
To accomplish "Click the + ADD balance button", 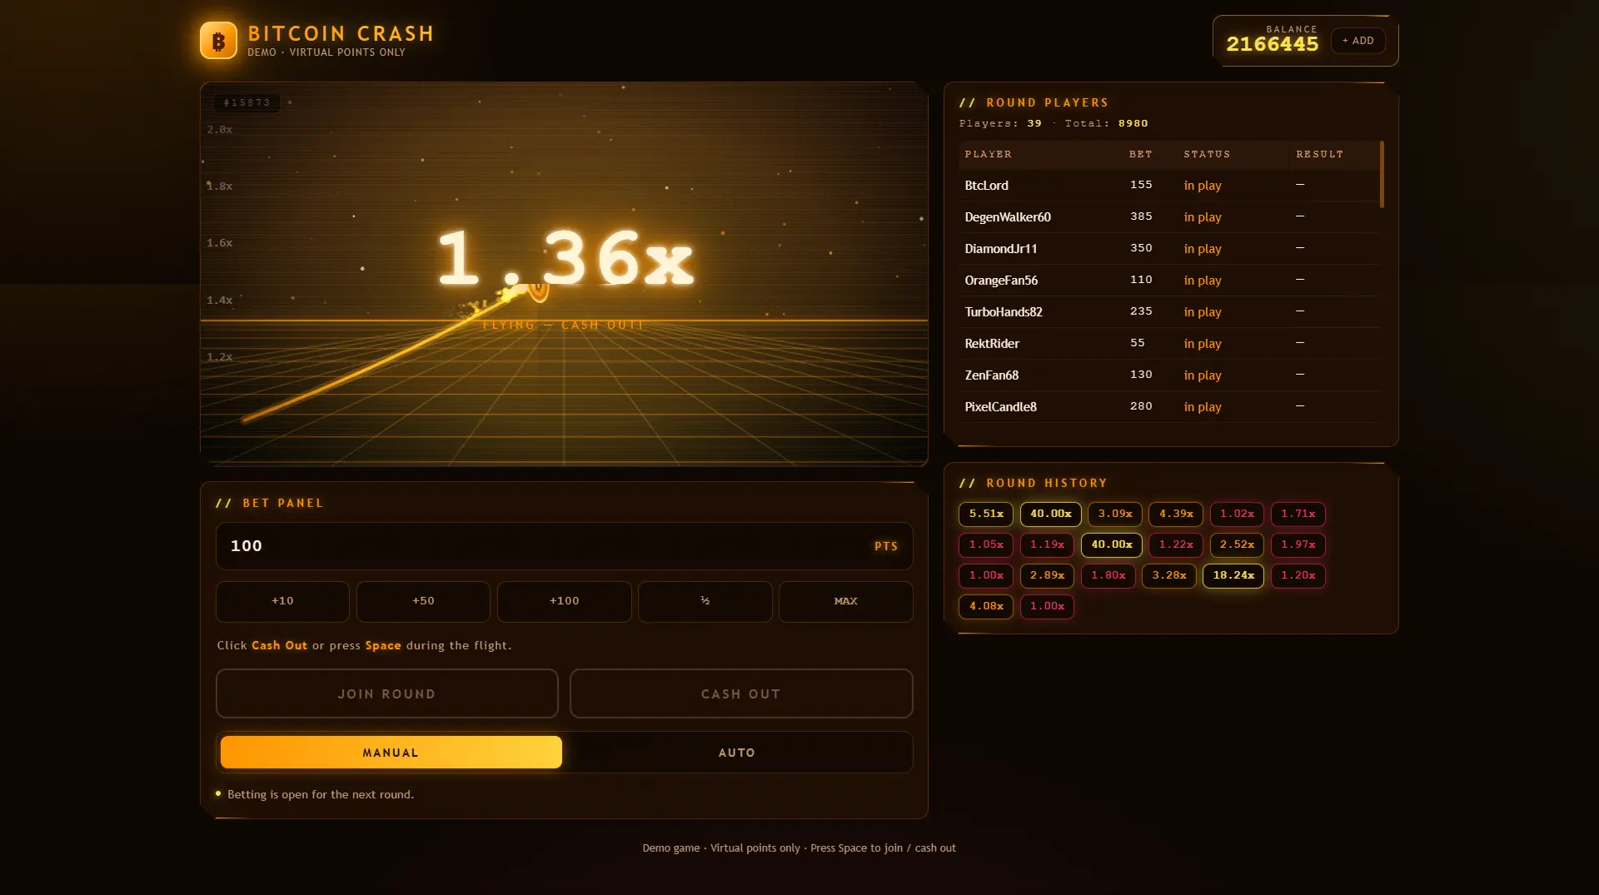I will pyautogui.click(x=1357, y=41).
